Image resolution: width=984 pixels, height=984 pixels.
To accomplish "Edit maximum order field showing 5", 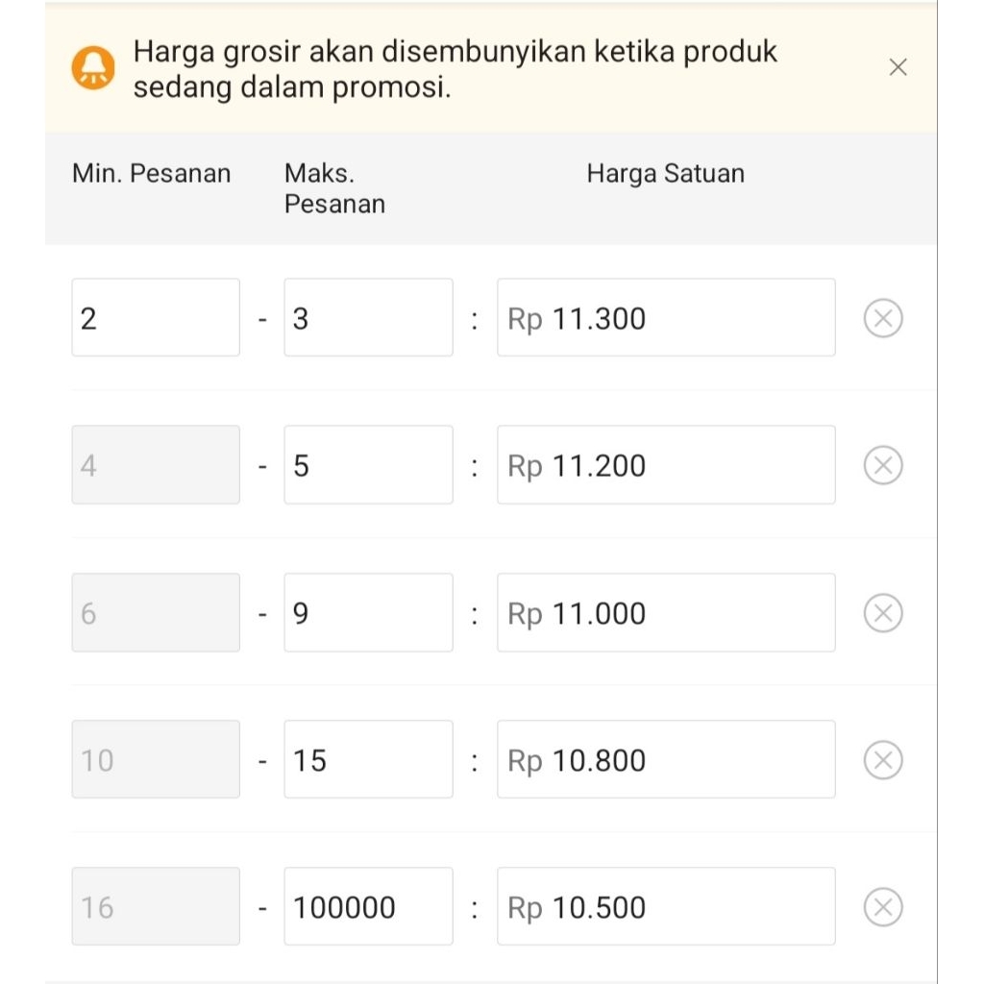I will 368,465.
